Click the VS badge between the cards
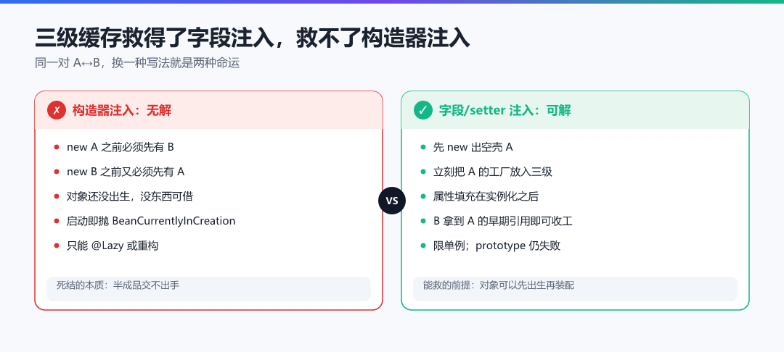Screen dimensions: 784x352 (x=392, y=201)
